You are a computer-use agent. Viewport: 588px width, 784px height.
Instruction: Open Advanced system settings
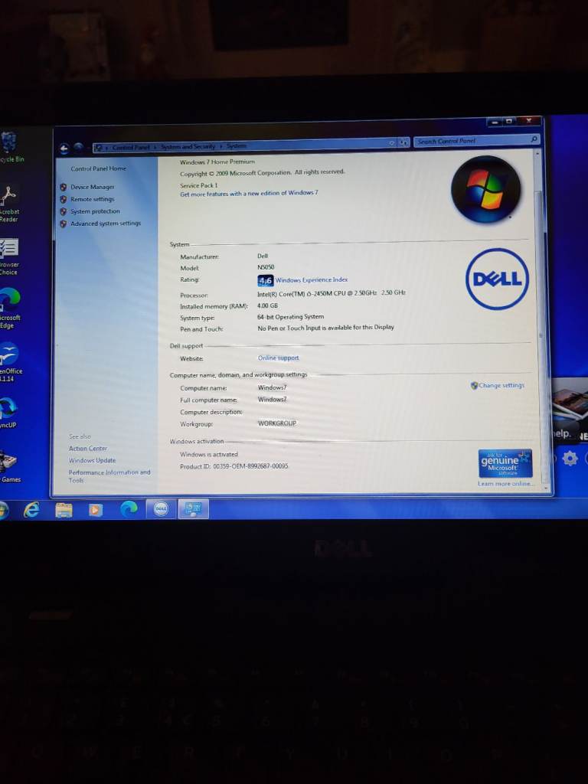point(106,224)
